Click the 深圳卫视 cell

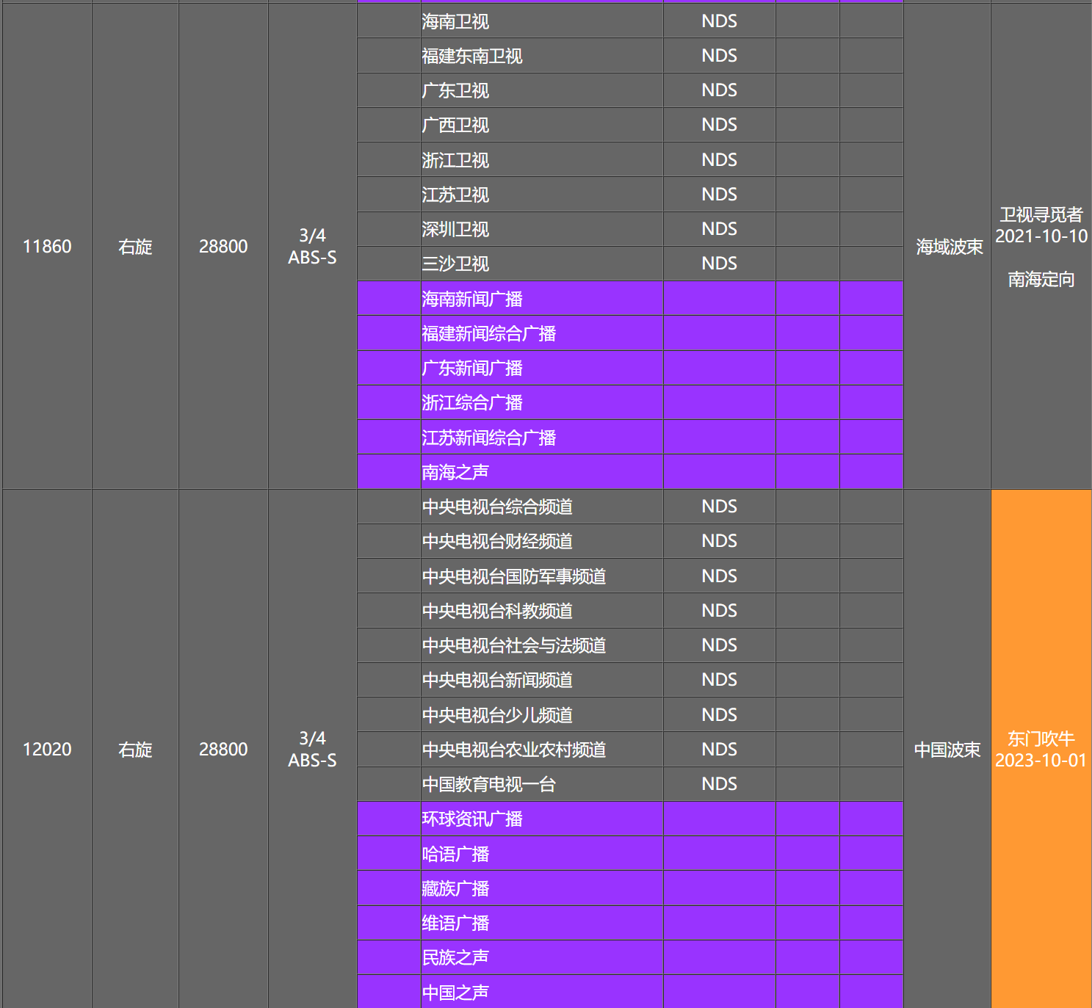click(542, 229)
